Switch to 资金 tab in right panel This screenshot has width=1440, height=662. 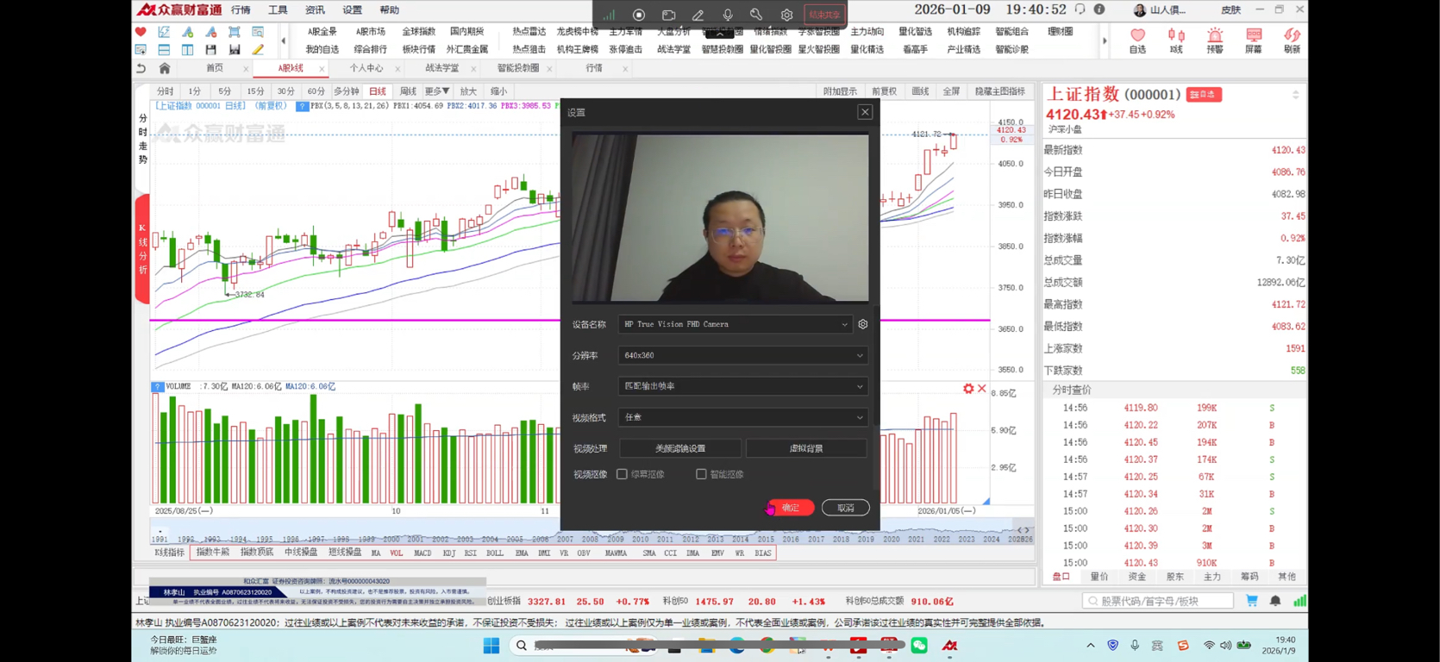tap(1136, 577)
